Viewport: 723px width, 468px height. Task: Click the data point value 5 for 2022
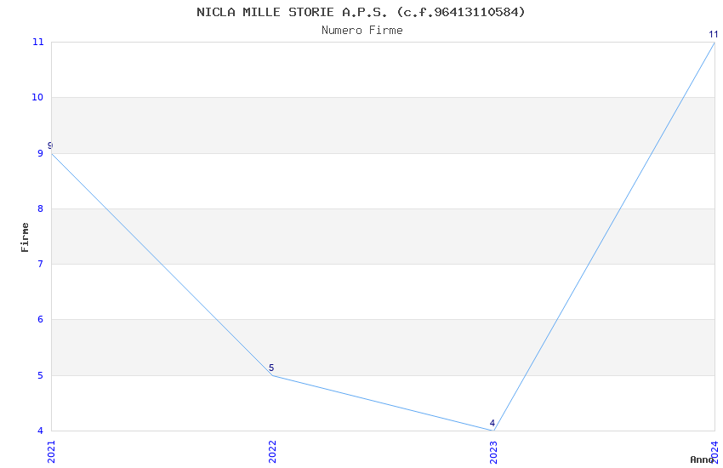271,368
